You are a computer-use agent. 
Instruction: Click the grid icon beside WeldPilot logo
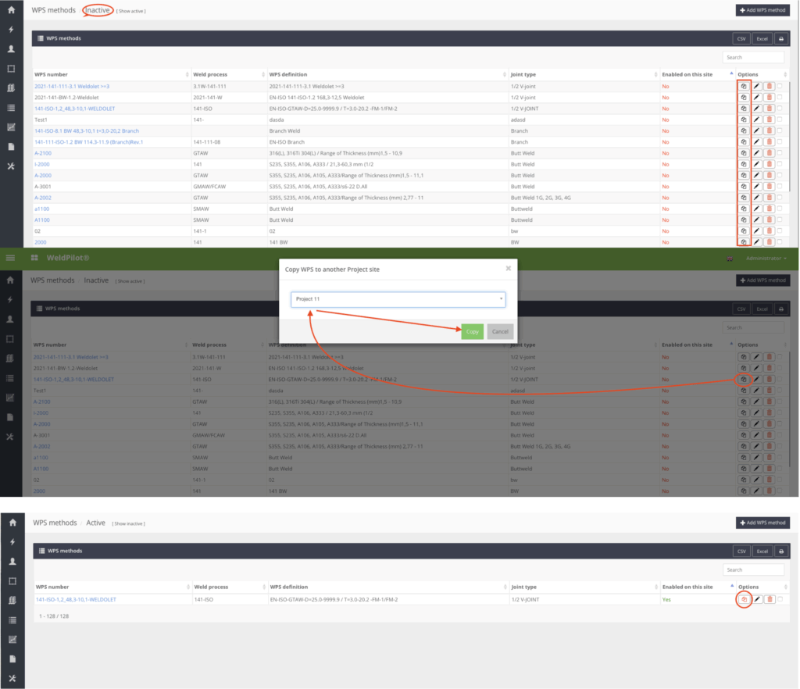[34, 258]
